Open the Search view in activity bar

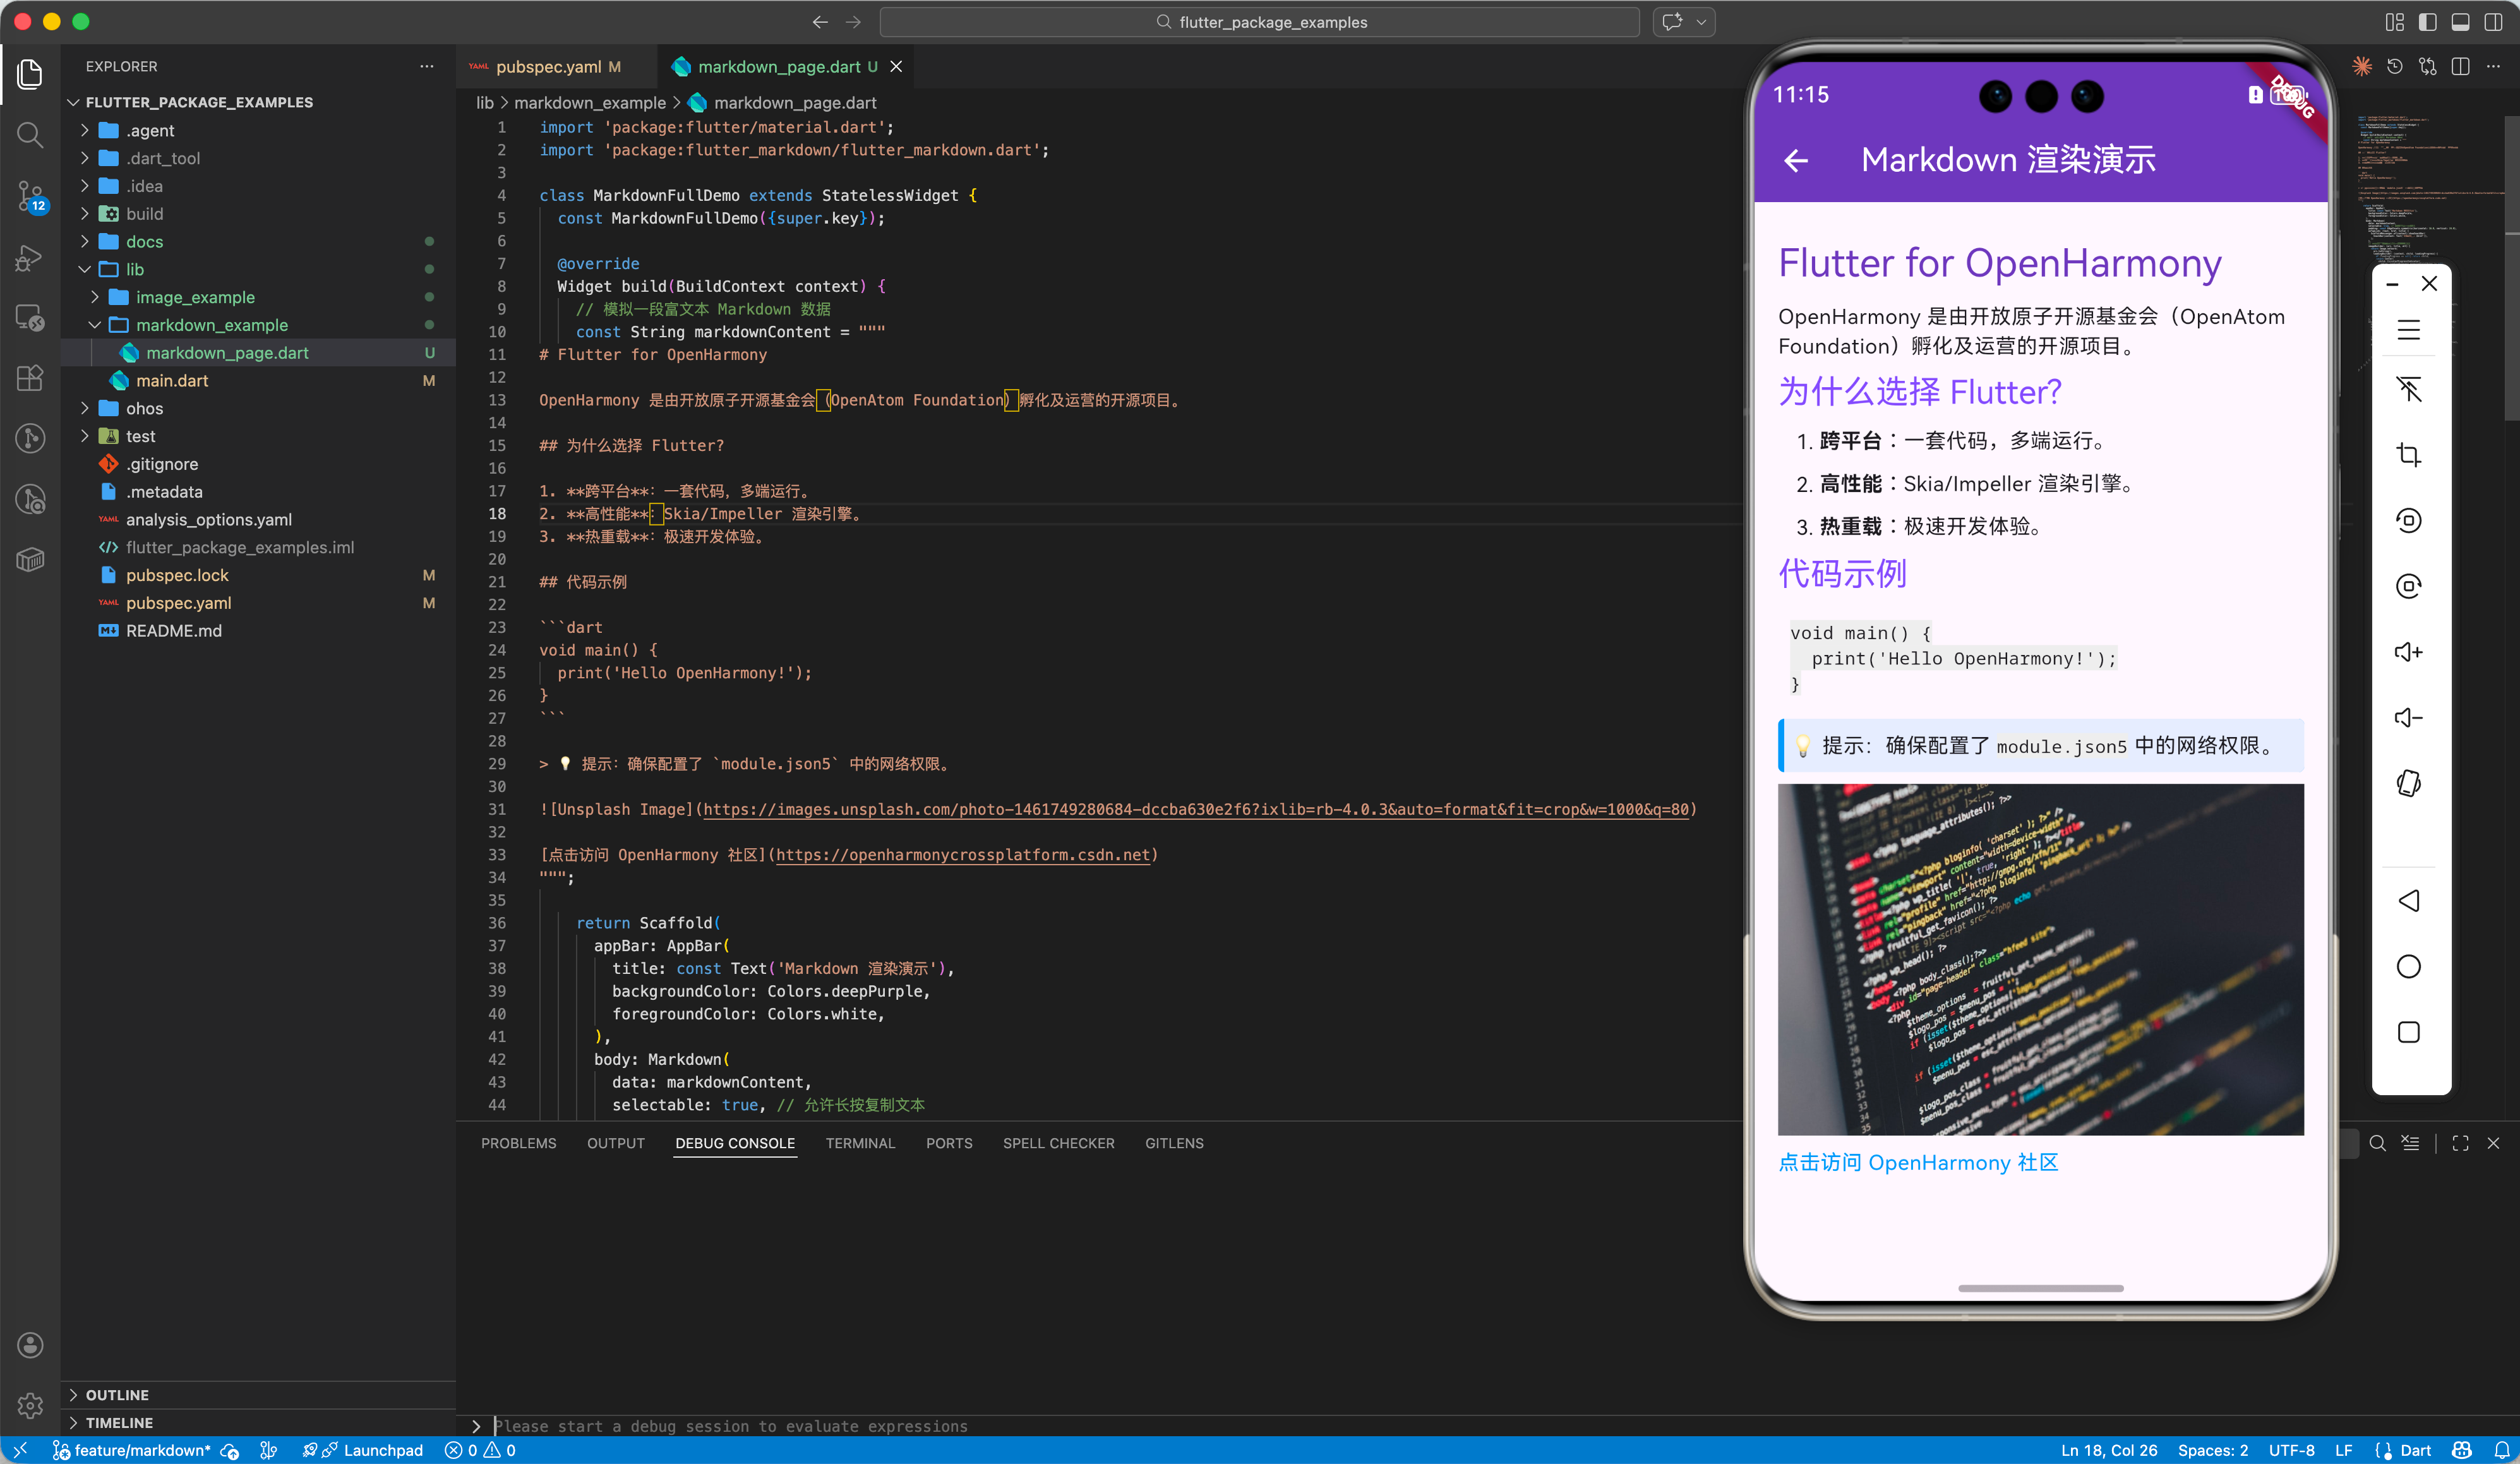pos(30,135)
